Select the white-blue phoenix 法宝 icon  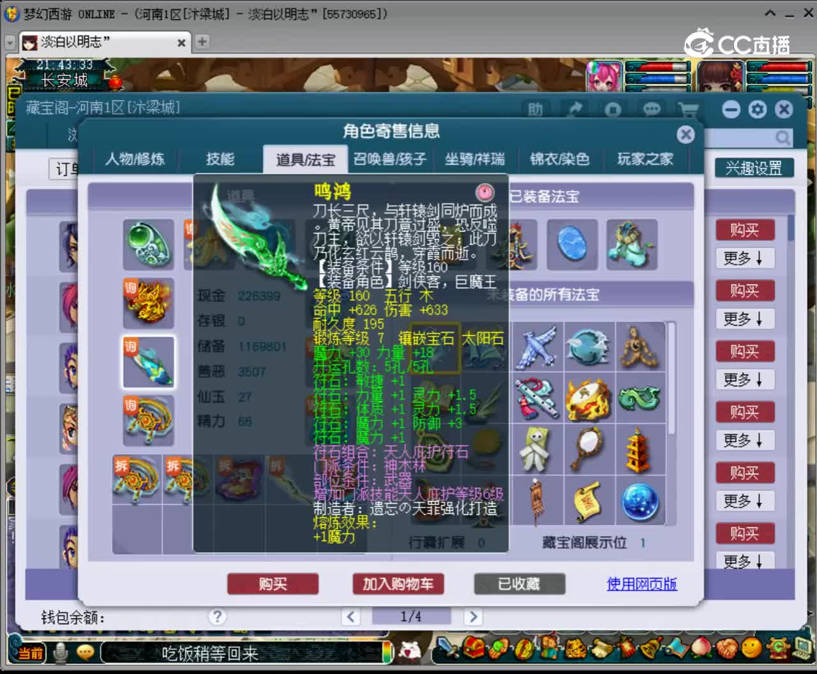tap(537, 347)
